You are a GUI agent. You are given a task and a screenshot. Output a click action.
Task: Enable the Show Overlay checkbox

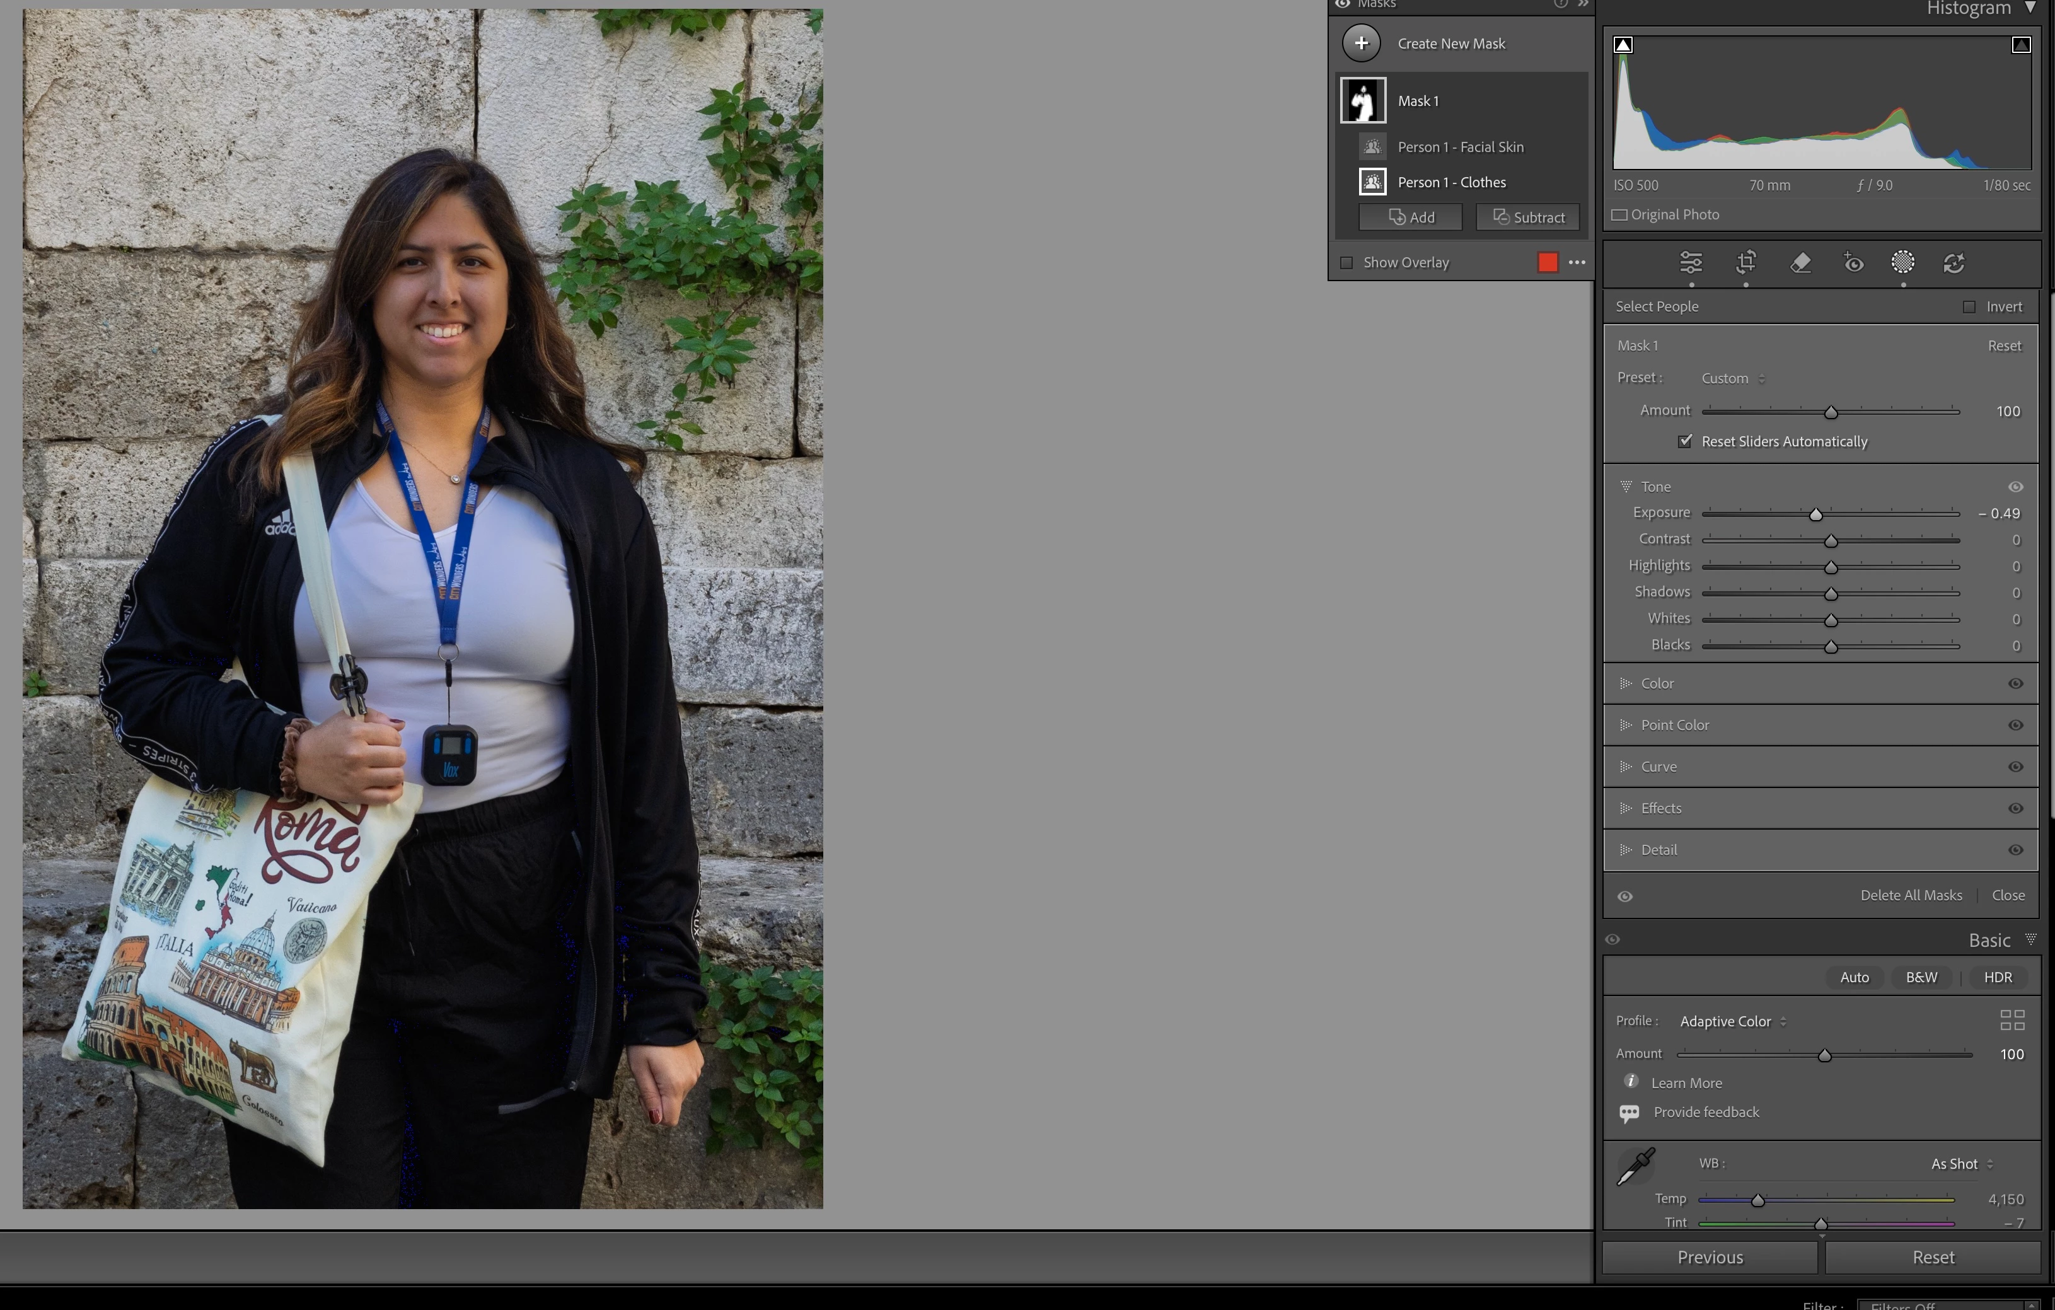1346,263
